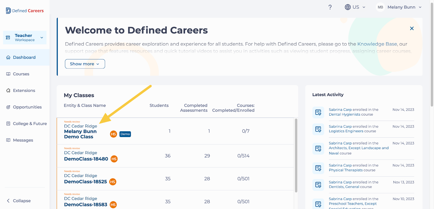Click activity icon for Preschool Teachers enrollment
This screenshot has height=209, width=434.
click(x=318, y=204)
